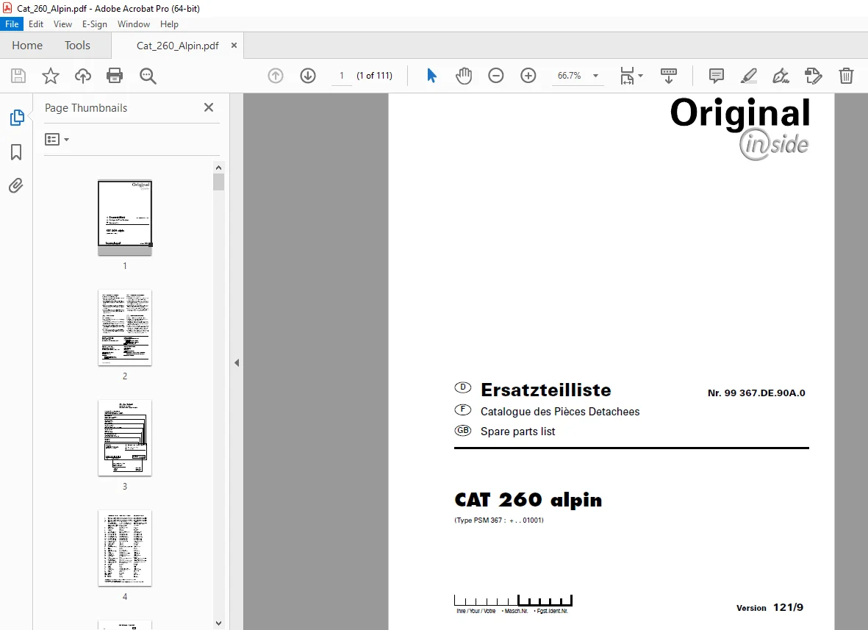
Task: Open the Help menu
Action: tap(169, 24)
